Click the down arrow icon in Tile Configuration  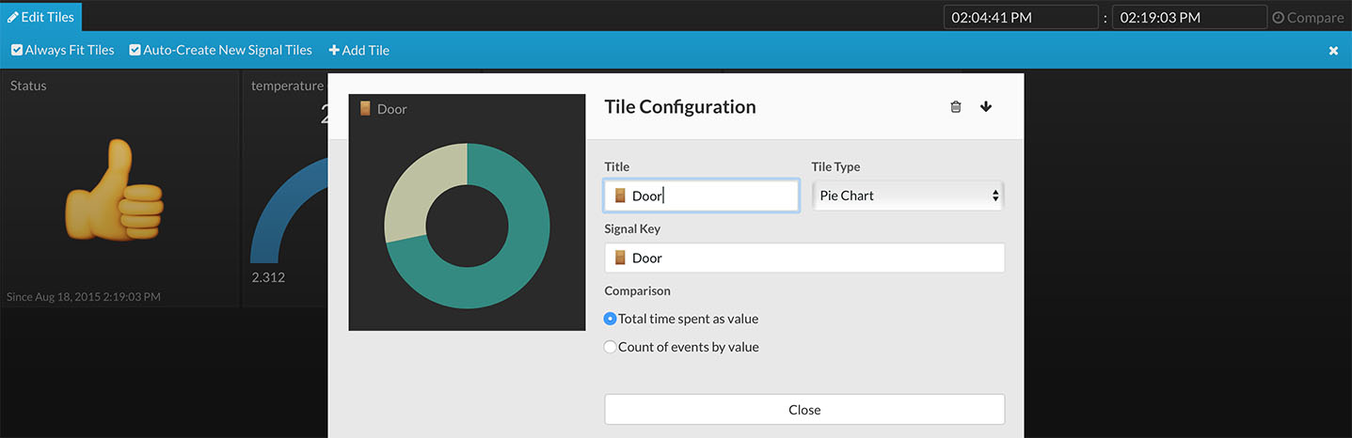[x=986, y=107]
